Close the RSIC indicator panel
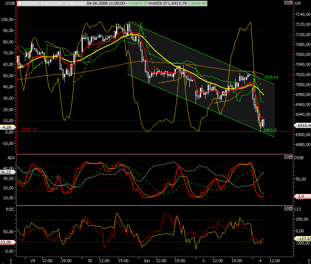This screenshot has height=264, width=311. tap(290, 208)
